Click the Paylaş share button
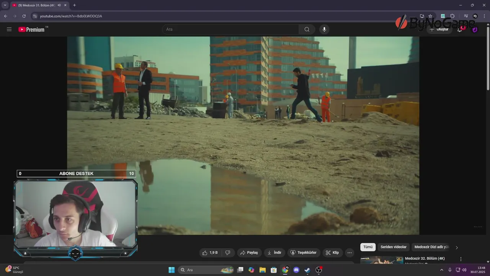The width and height of the screenshot is (490, 276). pos(249,253)
